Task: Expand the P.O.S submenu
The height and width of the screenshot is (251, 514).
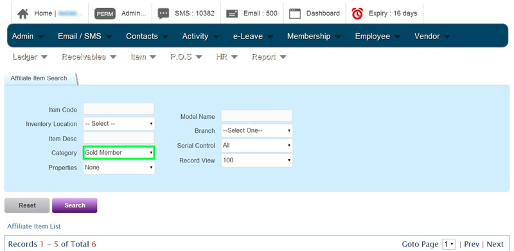Action: click(186, 56)
